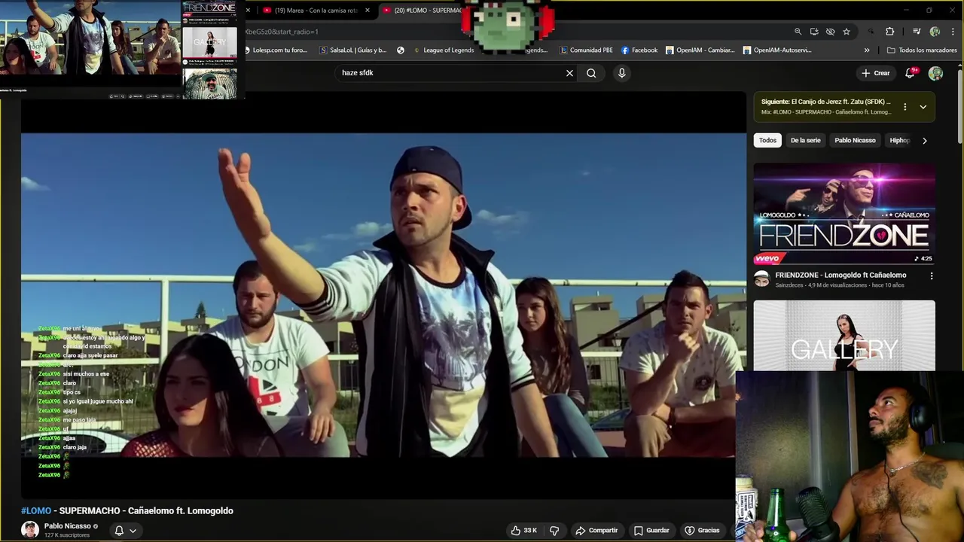Share the video via Compartir
964x542 pixels.
pyautogui.click(x=596, y=530)
